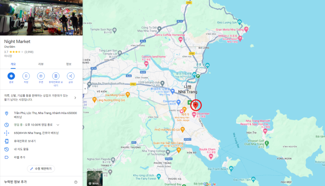Click 휴대전화로 보내기 row in details list
The height and width of the screenshot is (186, 325).
click(41, 141)
